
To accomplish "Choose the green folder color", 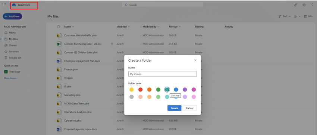I will coord(158,90).
